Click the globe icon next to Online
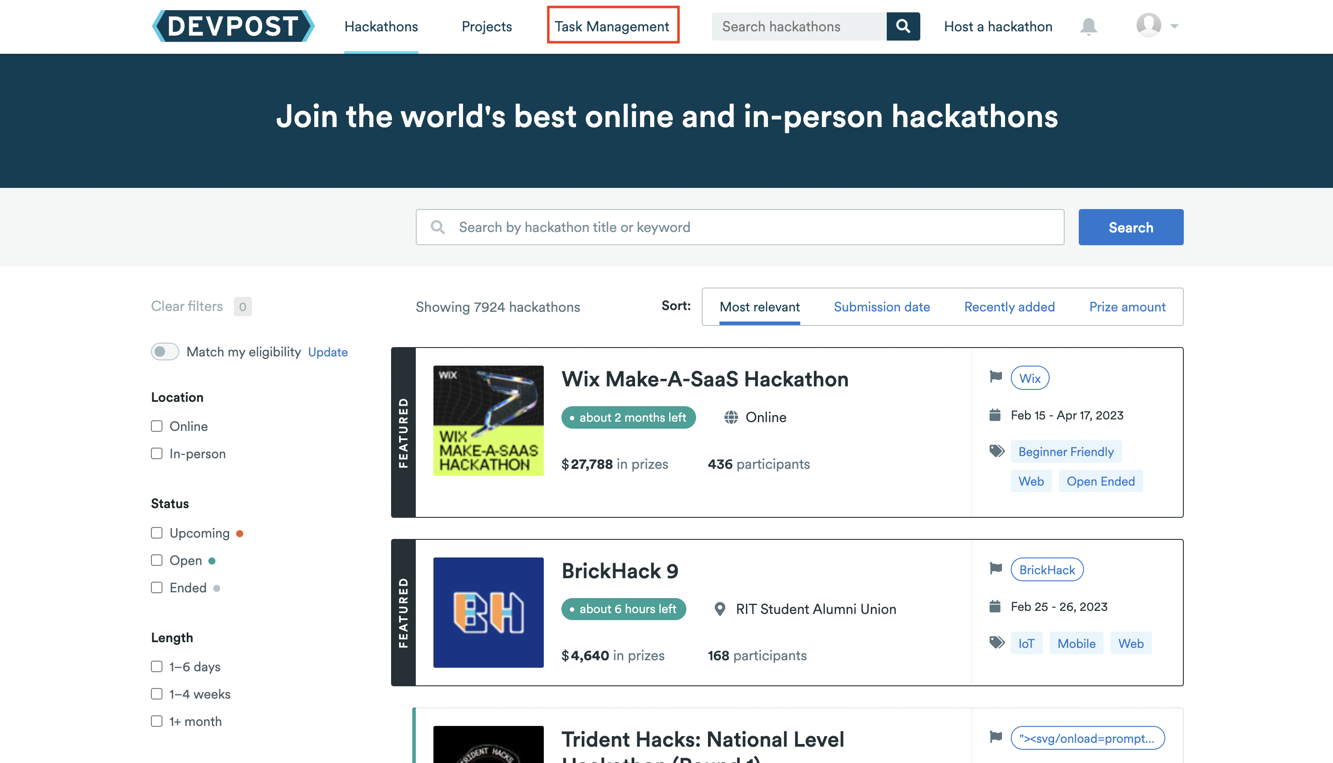This screenshot has width=1333, height=763. tap(731, 417)
